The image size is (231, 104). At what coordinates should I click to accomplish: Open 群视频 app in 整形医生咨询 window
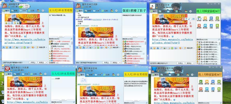(x=199, y=26)
